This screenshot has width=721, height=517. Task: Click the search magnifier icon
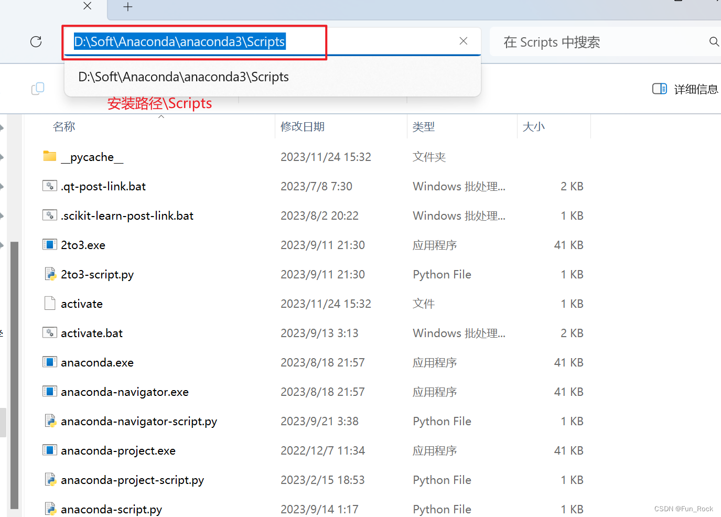coord(714,41)
